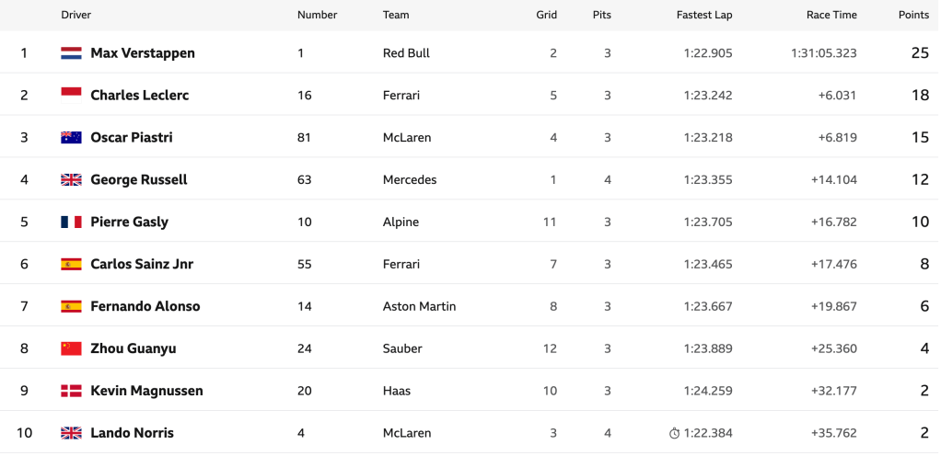941x456 pixels.
Task: Click Carlos Sainz Jnr driver name
Action: click(142, 265)
